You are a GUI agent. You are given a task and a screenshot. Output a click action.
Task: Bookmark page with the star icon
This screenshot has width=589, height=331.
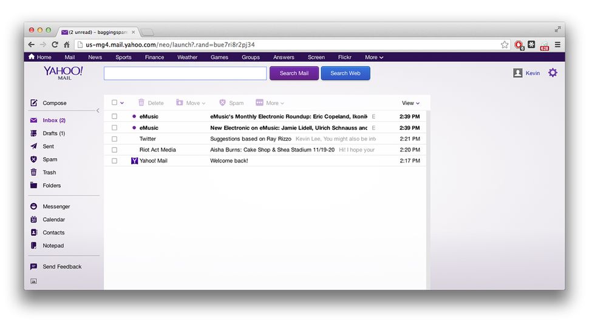coord(505,45)
